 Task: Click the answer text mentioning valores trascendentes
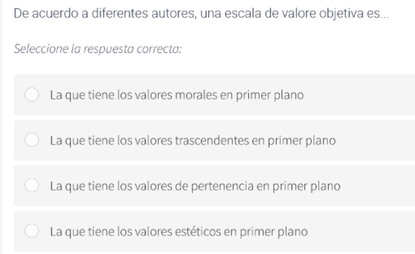[x=193, y=141]
